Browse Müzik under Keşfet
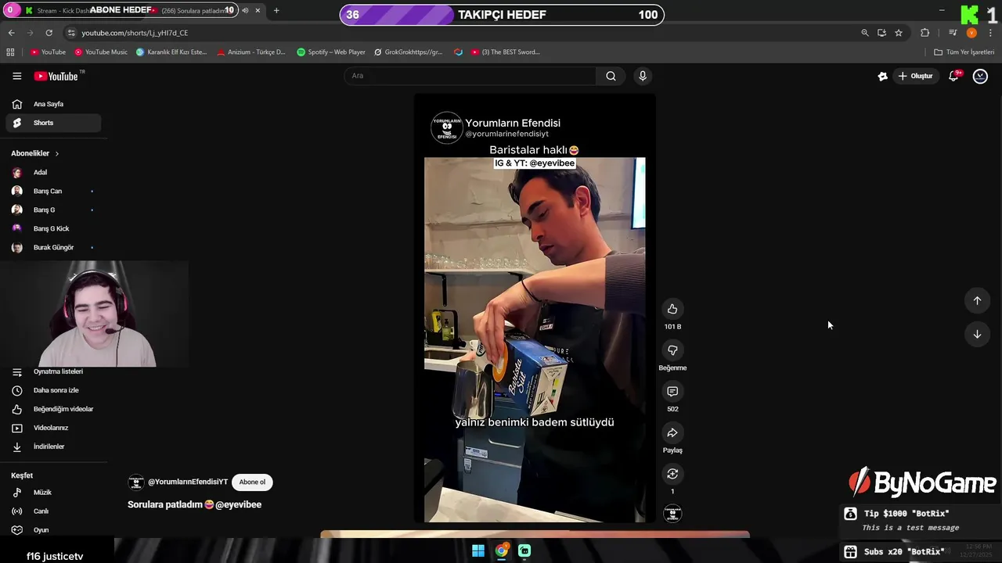This screenshot has height=563, width=1002. click(x=53, y=493)
